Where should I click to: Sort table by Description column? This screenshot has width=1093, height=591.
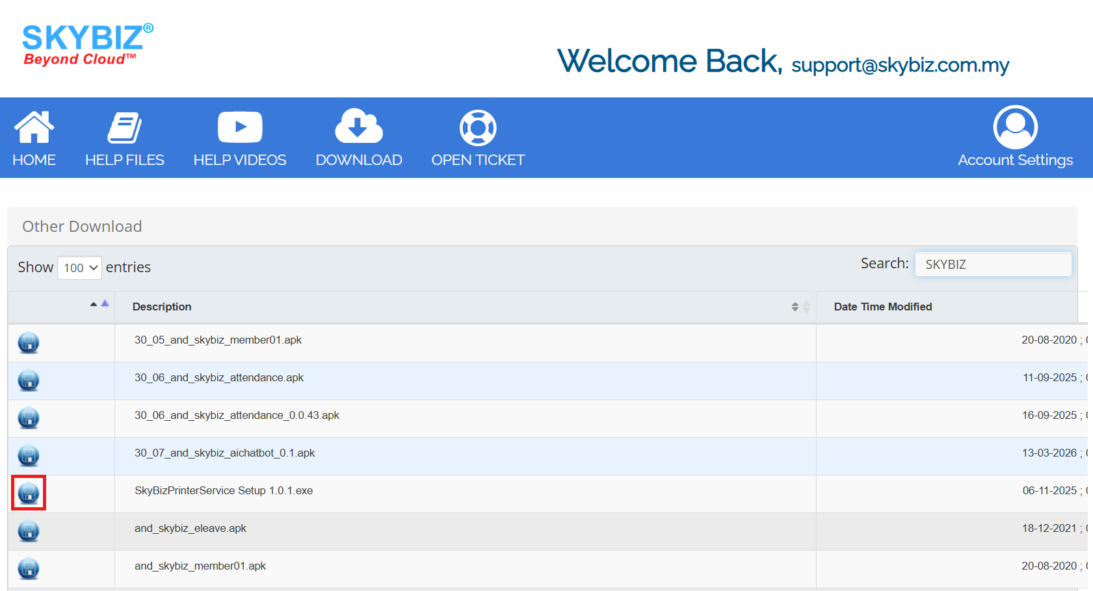(x=162, y=307)
